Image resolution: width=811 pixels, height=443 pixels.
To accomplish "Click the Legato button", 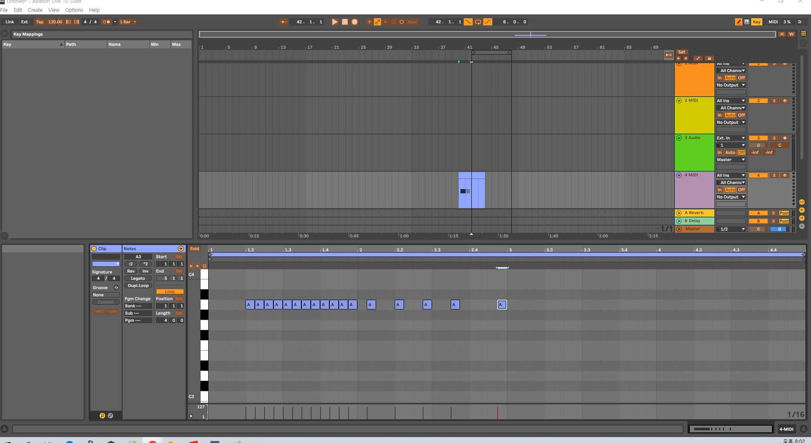I will pos(138,279).
